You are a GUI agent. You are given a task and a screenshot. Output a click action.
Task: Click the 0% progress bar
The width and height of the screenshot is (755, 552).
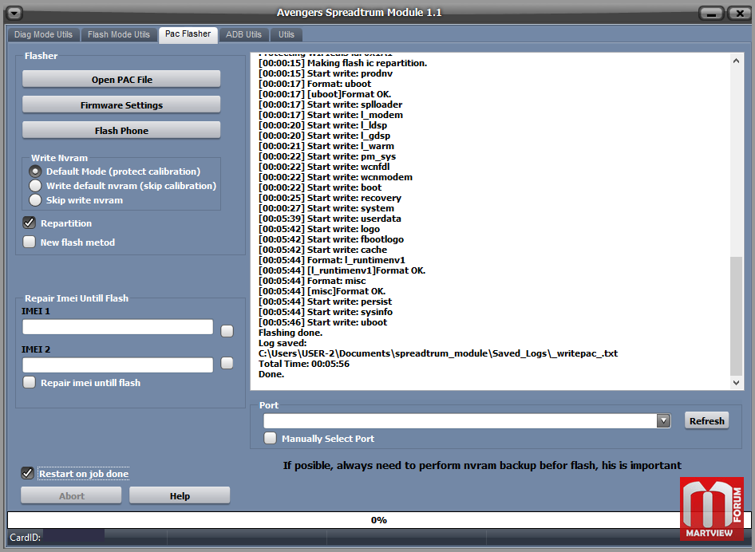pyautogui.click(x=378, y=520)
